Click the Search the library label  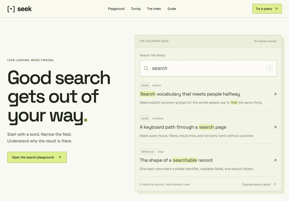152,55
